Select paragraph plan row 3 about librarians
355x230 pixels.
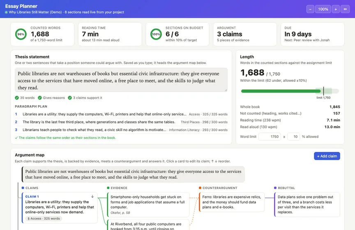tap(121, 130)
